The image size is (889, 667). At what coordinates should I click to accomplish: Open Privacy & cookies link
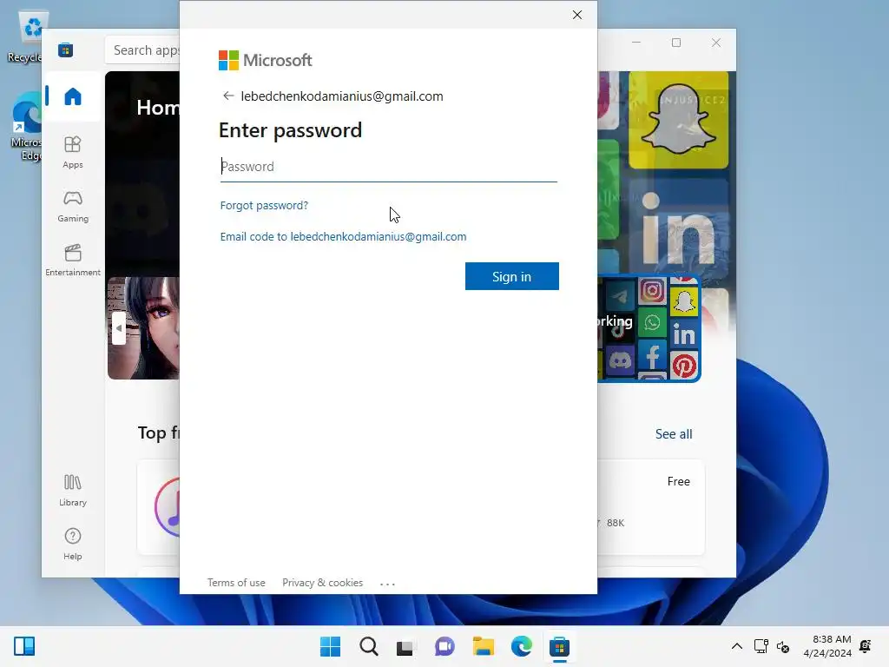point(322,583)
